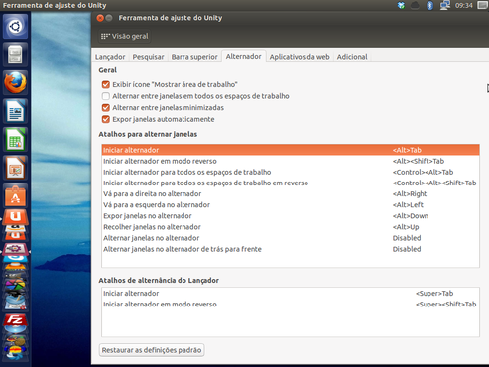
Task: Click Disabled beside 'de trás para frente' row
Action: [x=407, y=249]
